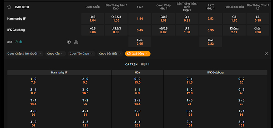Viewport: 273px width, 128px height.
Task: Select correct score 3 - 2 at 26
Action: pos(85,102)
